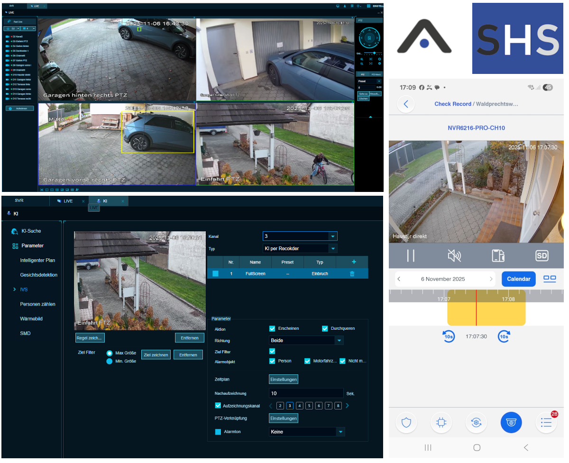Open the Calendar button
Viewport: 569px width, 463px height.
(x=518, y=279)
